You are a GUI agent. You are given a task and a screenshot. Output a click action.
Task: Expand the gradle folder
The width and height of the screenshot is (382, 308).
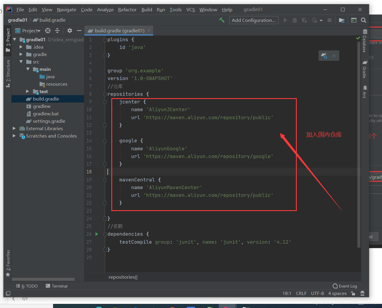(21, 54)
